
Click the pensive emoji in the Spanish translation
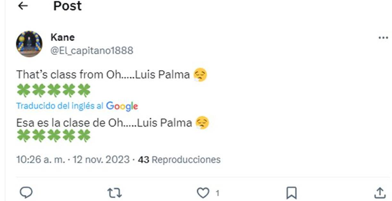(x=202, y=123)
